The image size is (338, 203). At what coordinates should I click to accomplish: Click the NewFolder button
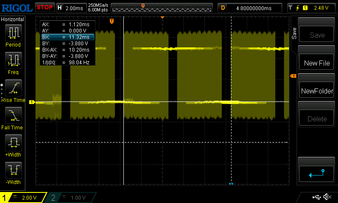[x=316, y=91]
